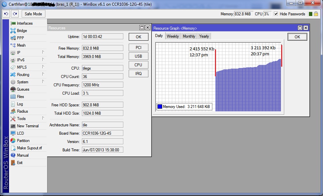Click the Exit door icon
This screenshot has height=196, width=323.
[x=13, y=163]
